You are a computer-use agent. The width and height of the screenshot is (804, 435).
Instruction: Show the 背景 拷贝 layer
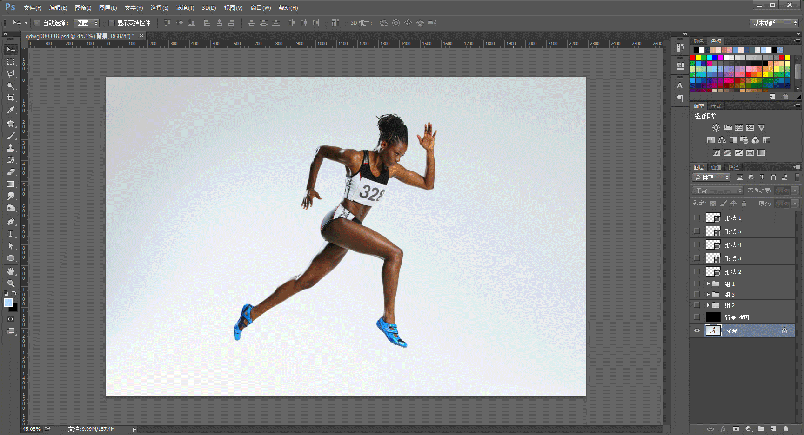point(697,317)
